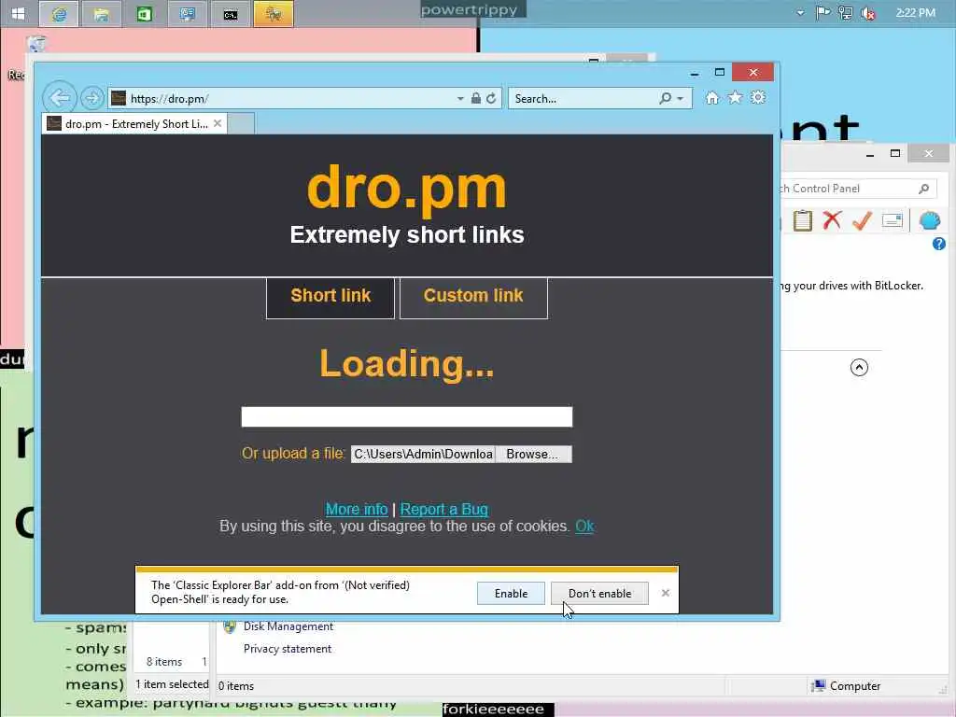The height and width of the screenshot is (717, 956).
Task: Click the blue shell Classic Explorer settings icon
Action: (930, 220)
